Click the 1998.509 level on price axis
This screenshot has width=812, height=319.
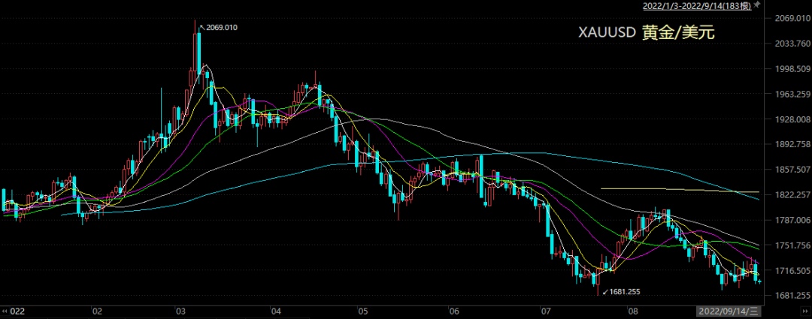coord(789,69)
